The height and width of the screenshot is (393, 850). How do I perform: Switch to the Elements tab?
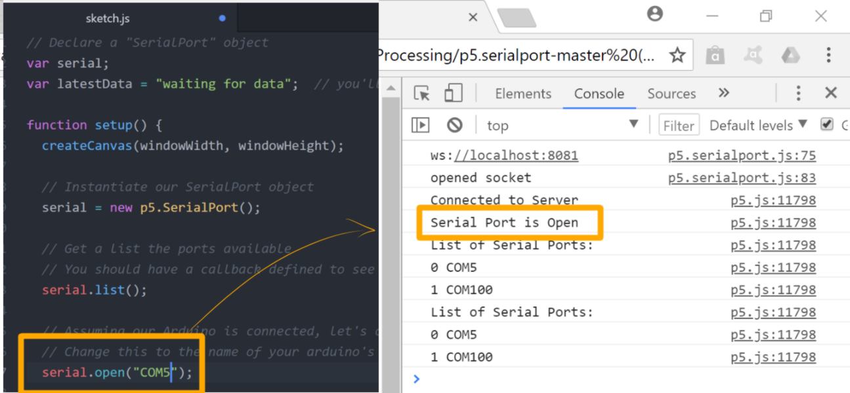pos(523,94)
